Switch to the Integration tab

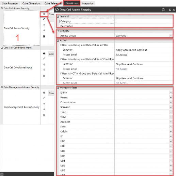[x=88, y=3]
